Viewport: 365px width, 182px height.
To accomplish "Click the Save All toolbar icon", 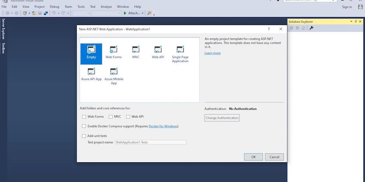I will (46, 13).
